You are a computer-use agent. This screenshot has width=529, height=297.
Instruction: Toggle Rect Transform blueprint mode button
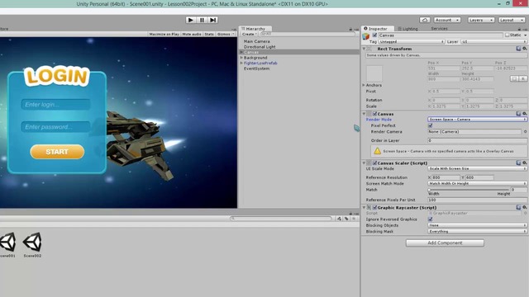514,79
